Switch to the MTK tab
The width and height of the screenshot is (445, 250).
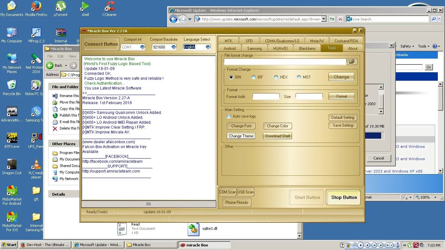(x=228, y=41)
